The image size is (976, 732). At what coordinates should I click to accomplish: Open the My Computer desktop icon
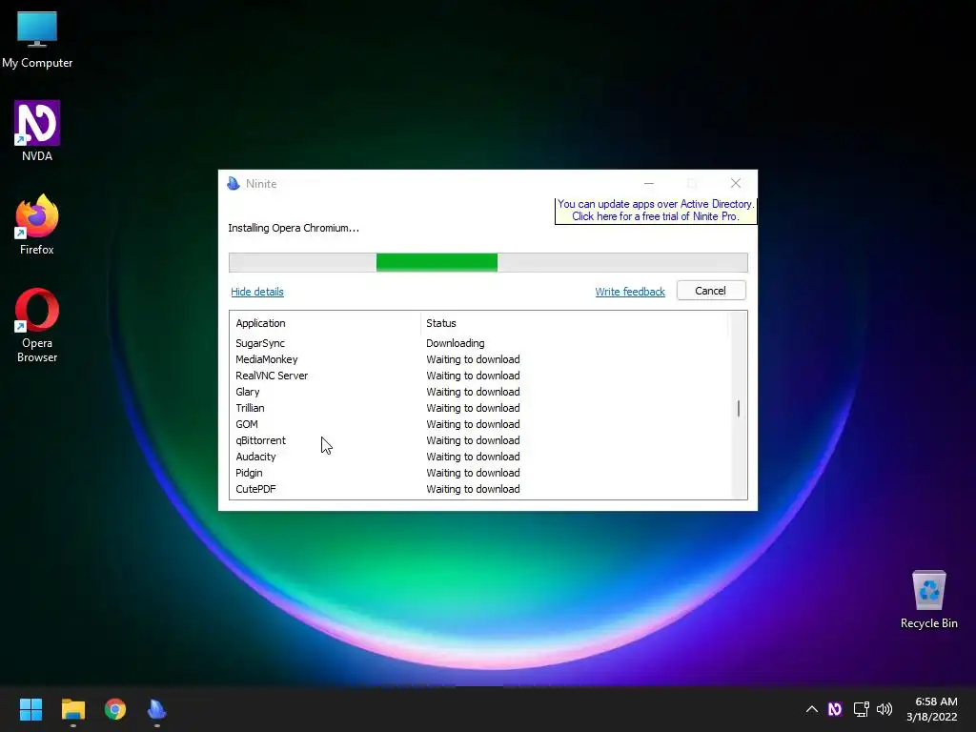coord(37,38)
